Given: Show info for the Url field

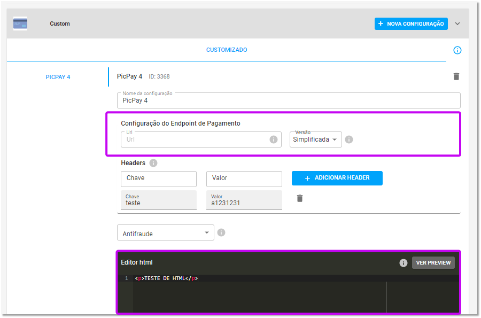Looking at the screenshot, I should pos(273,139).
